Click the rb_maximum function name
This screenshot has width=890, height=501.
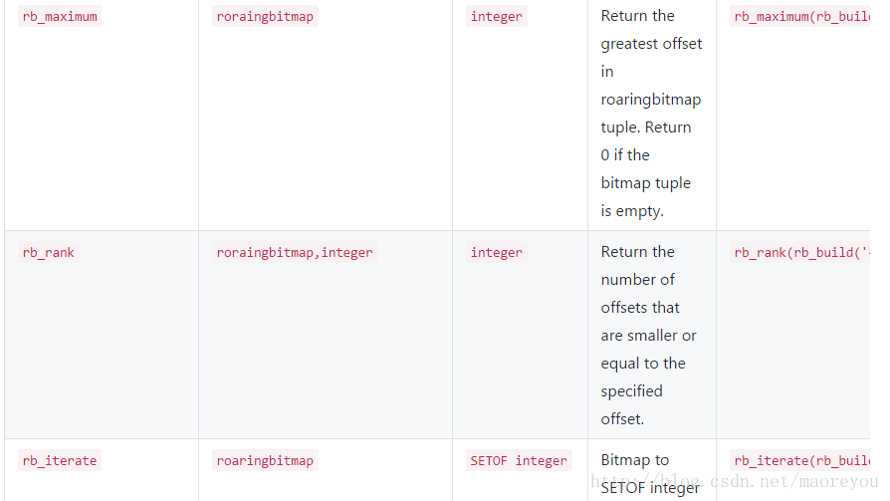pyautogui.click(x=60, y=17)
